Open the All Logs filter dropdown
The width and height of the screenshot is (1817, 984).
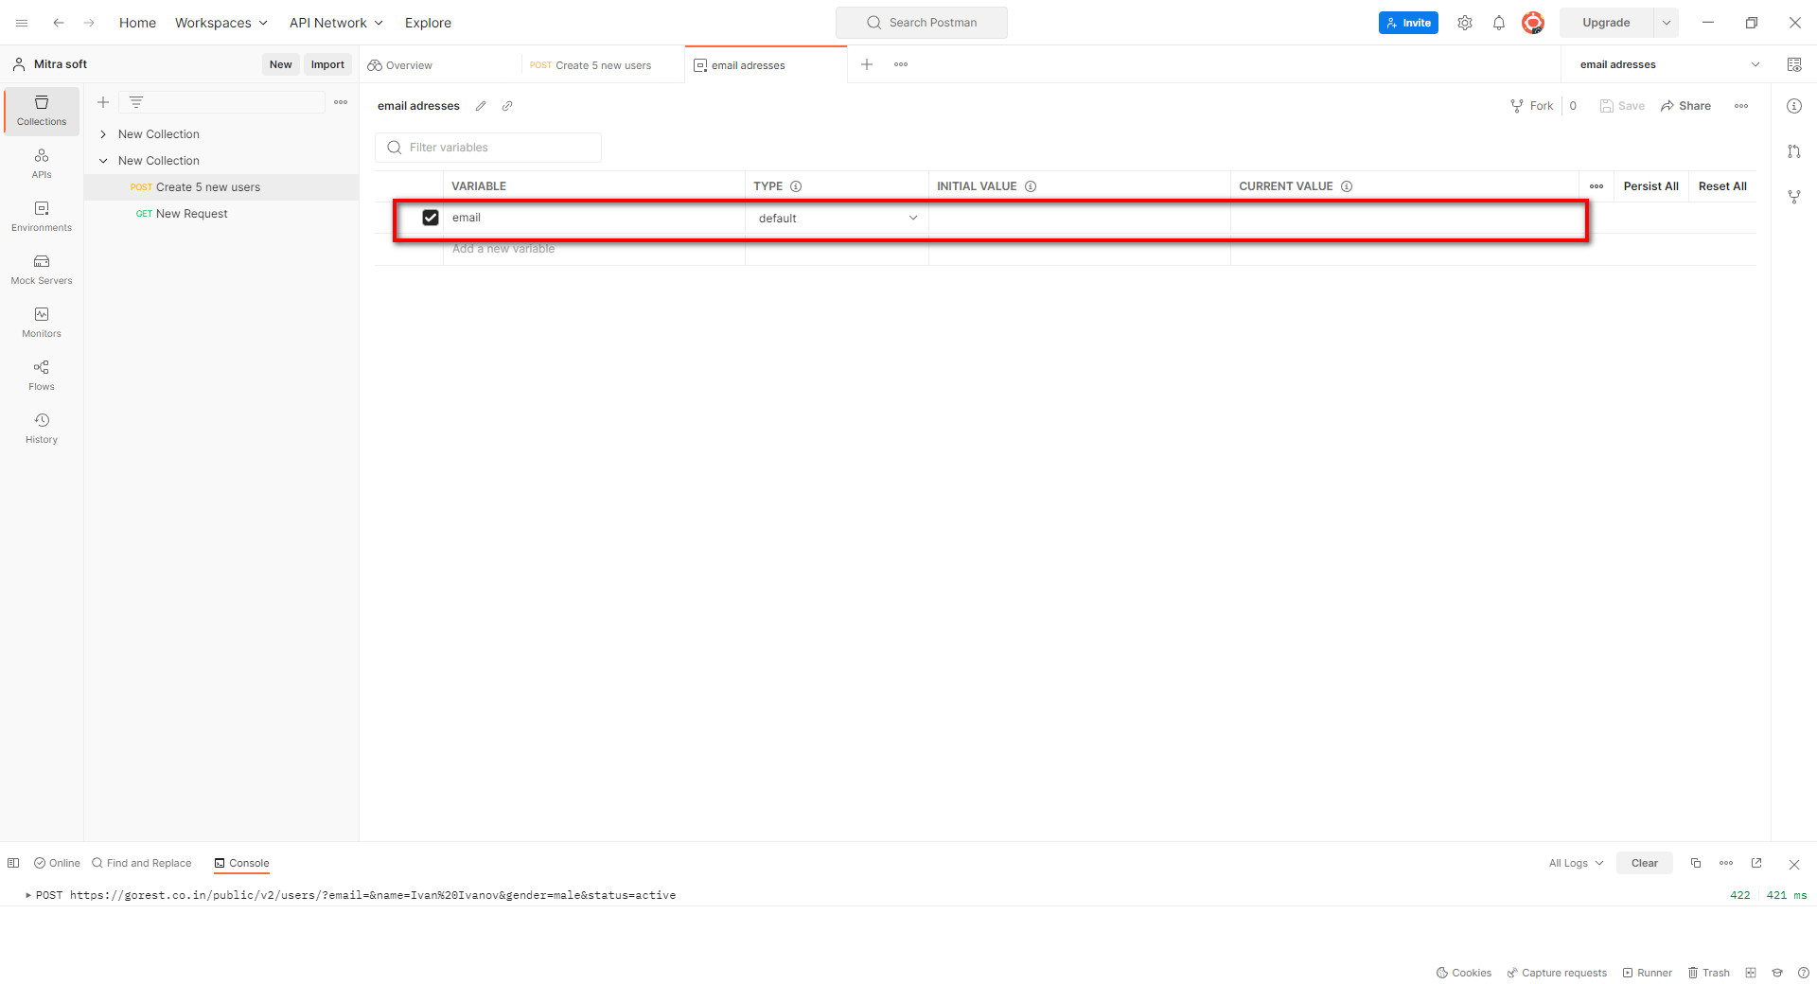(1576, 863)
